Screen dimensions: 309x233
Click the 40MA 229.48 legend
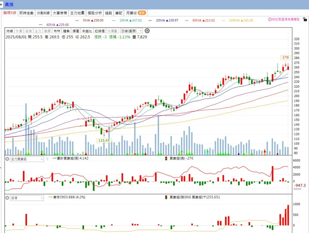coord(54,25)
